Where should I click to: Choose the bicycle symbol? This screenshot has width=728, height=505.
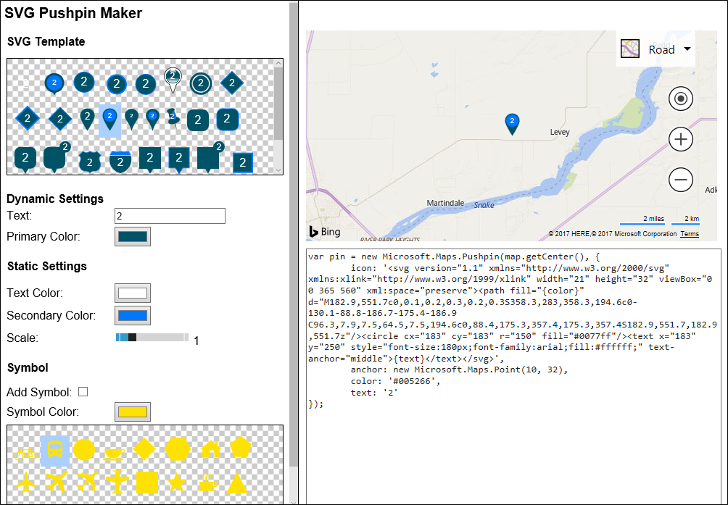coord(25,454)
